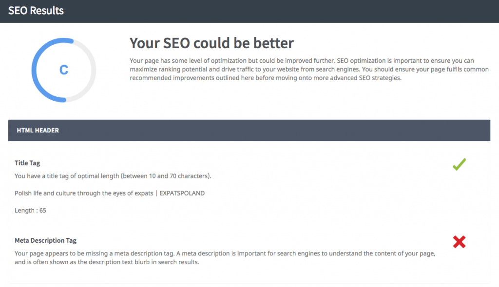The height and width of the screenshot is (287, 499).
Task: Click the SEO Results title bar
Action: pyautogui.click(x=35, y=11)
